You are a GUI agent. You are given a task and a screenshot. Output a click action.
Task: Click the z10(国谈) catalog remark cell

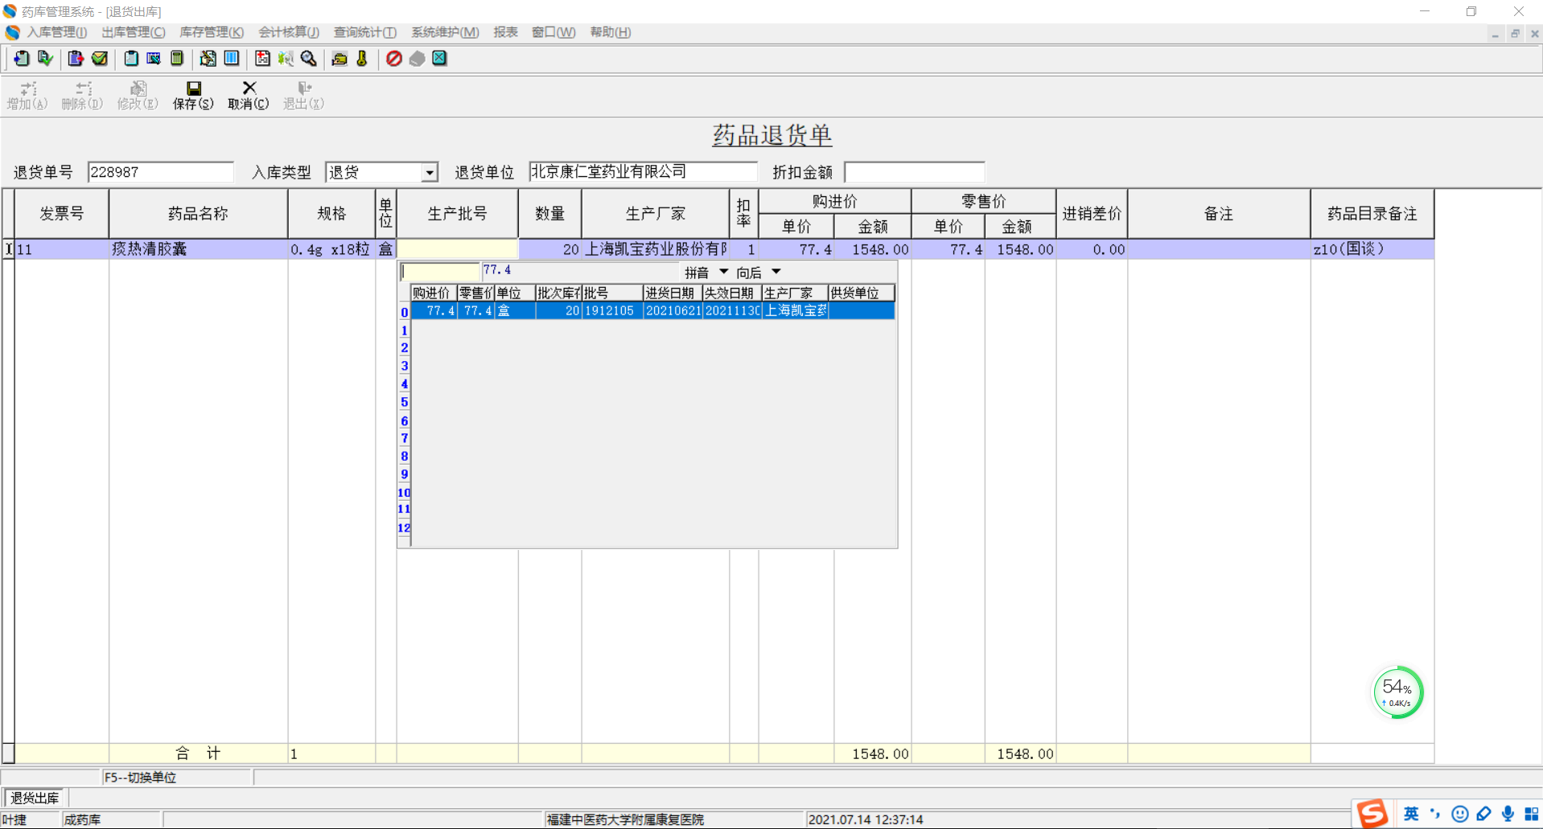pos(1372,249)
